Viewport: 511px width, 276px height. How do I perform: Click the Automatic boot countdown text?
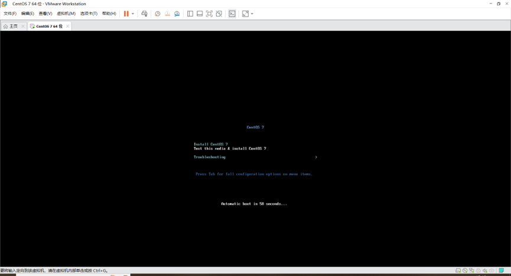point(254,203)
